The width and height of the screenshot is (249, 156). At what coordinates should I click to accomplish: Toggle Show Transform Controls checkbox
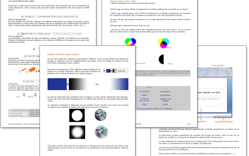tap(40, 17)
